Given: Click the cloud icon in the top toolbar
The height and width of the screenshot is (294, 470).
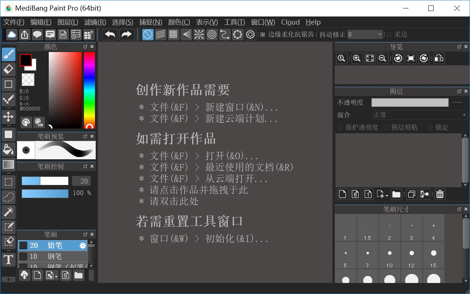Looking at the screenshot, I should pos(12,35).
